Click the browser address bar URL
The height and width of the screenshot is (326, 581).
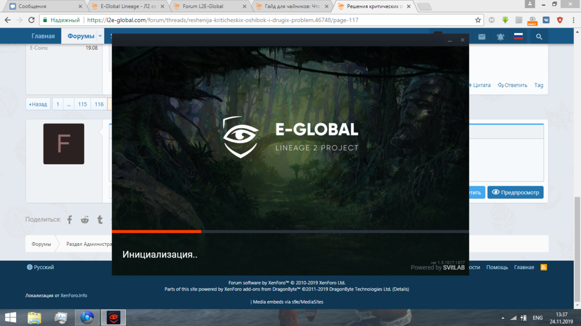coord(232,20)
